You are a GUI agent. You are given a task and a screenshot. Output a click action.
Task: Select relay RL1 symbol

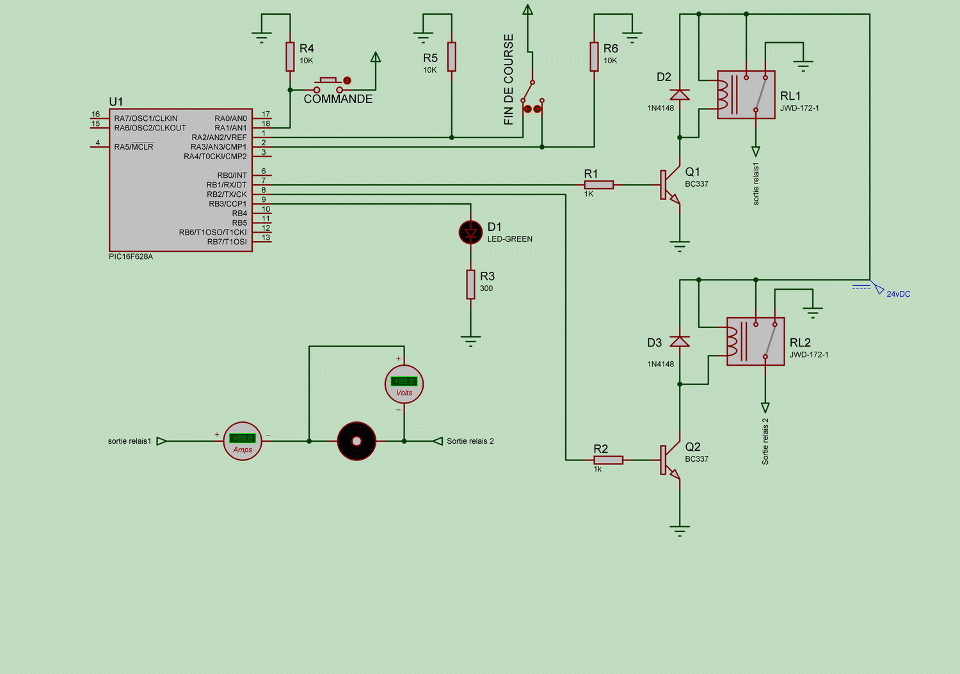click(x=746, y=95)
